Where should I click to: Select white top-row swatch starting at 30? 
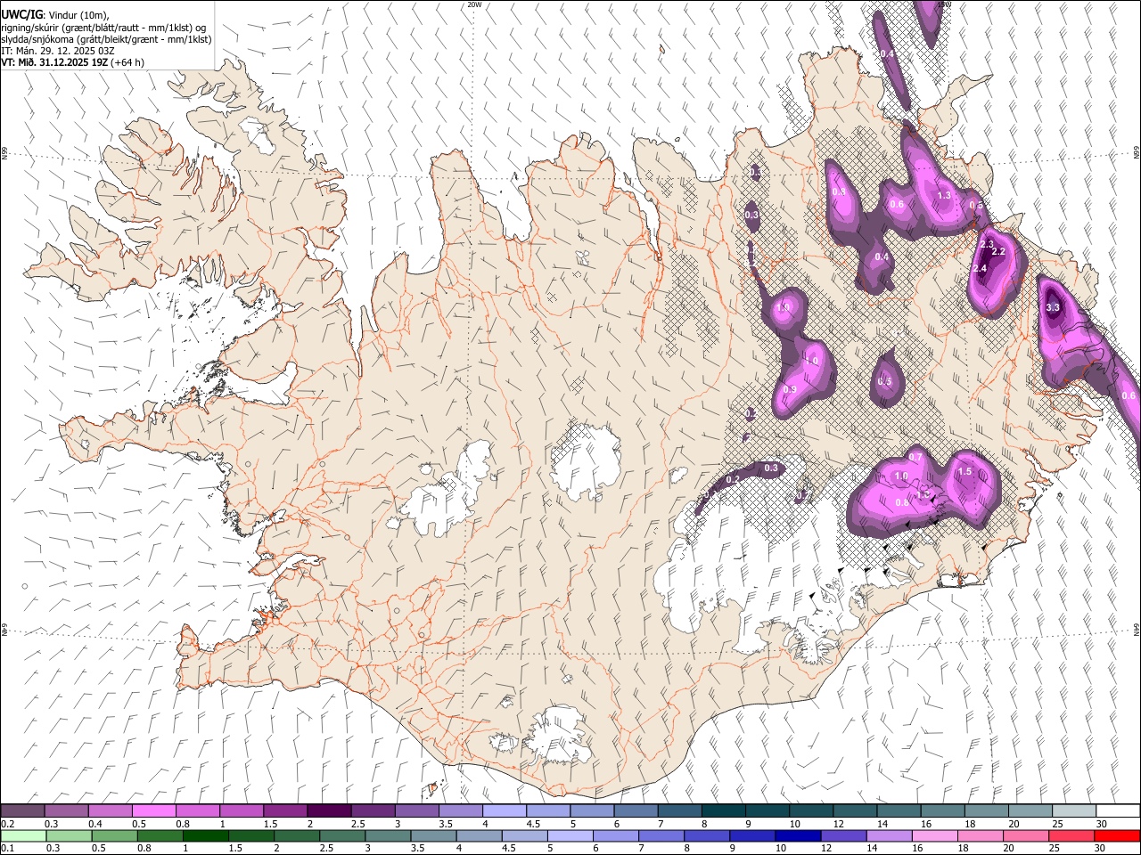1118,810
